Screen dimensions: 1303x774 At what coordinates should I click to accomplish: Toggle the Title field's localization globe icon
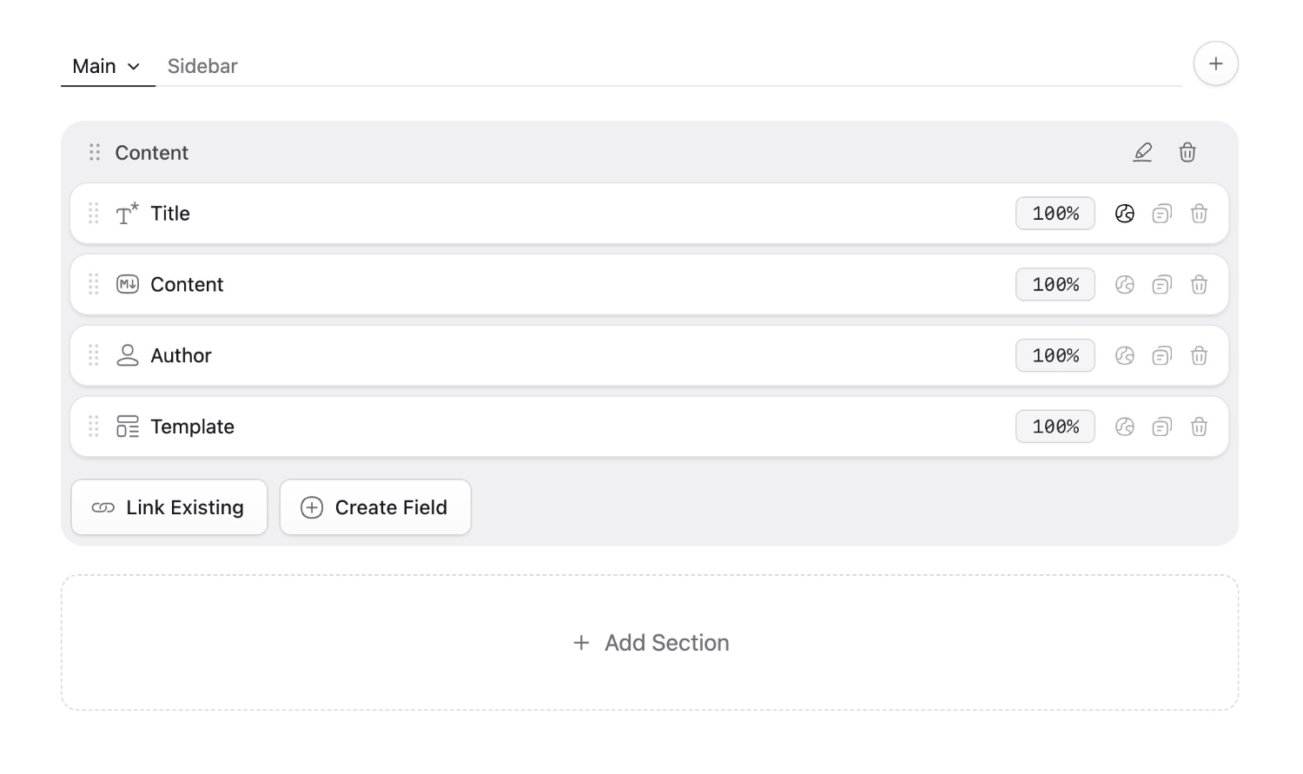[x=1125, y=214]
